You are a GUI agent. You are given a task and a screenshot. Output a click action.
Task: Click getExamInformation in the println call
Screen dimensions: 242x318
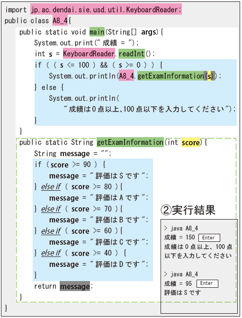(171, 76)
